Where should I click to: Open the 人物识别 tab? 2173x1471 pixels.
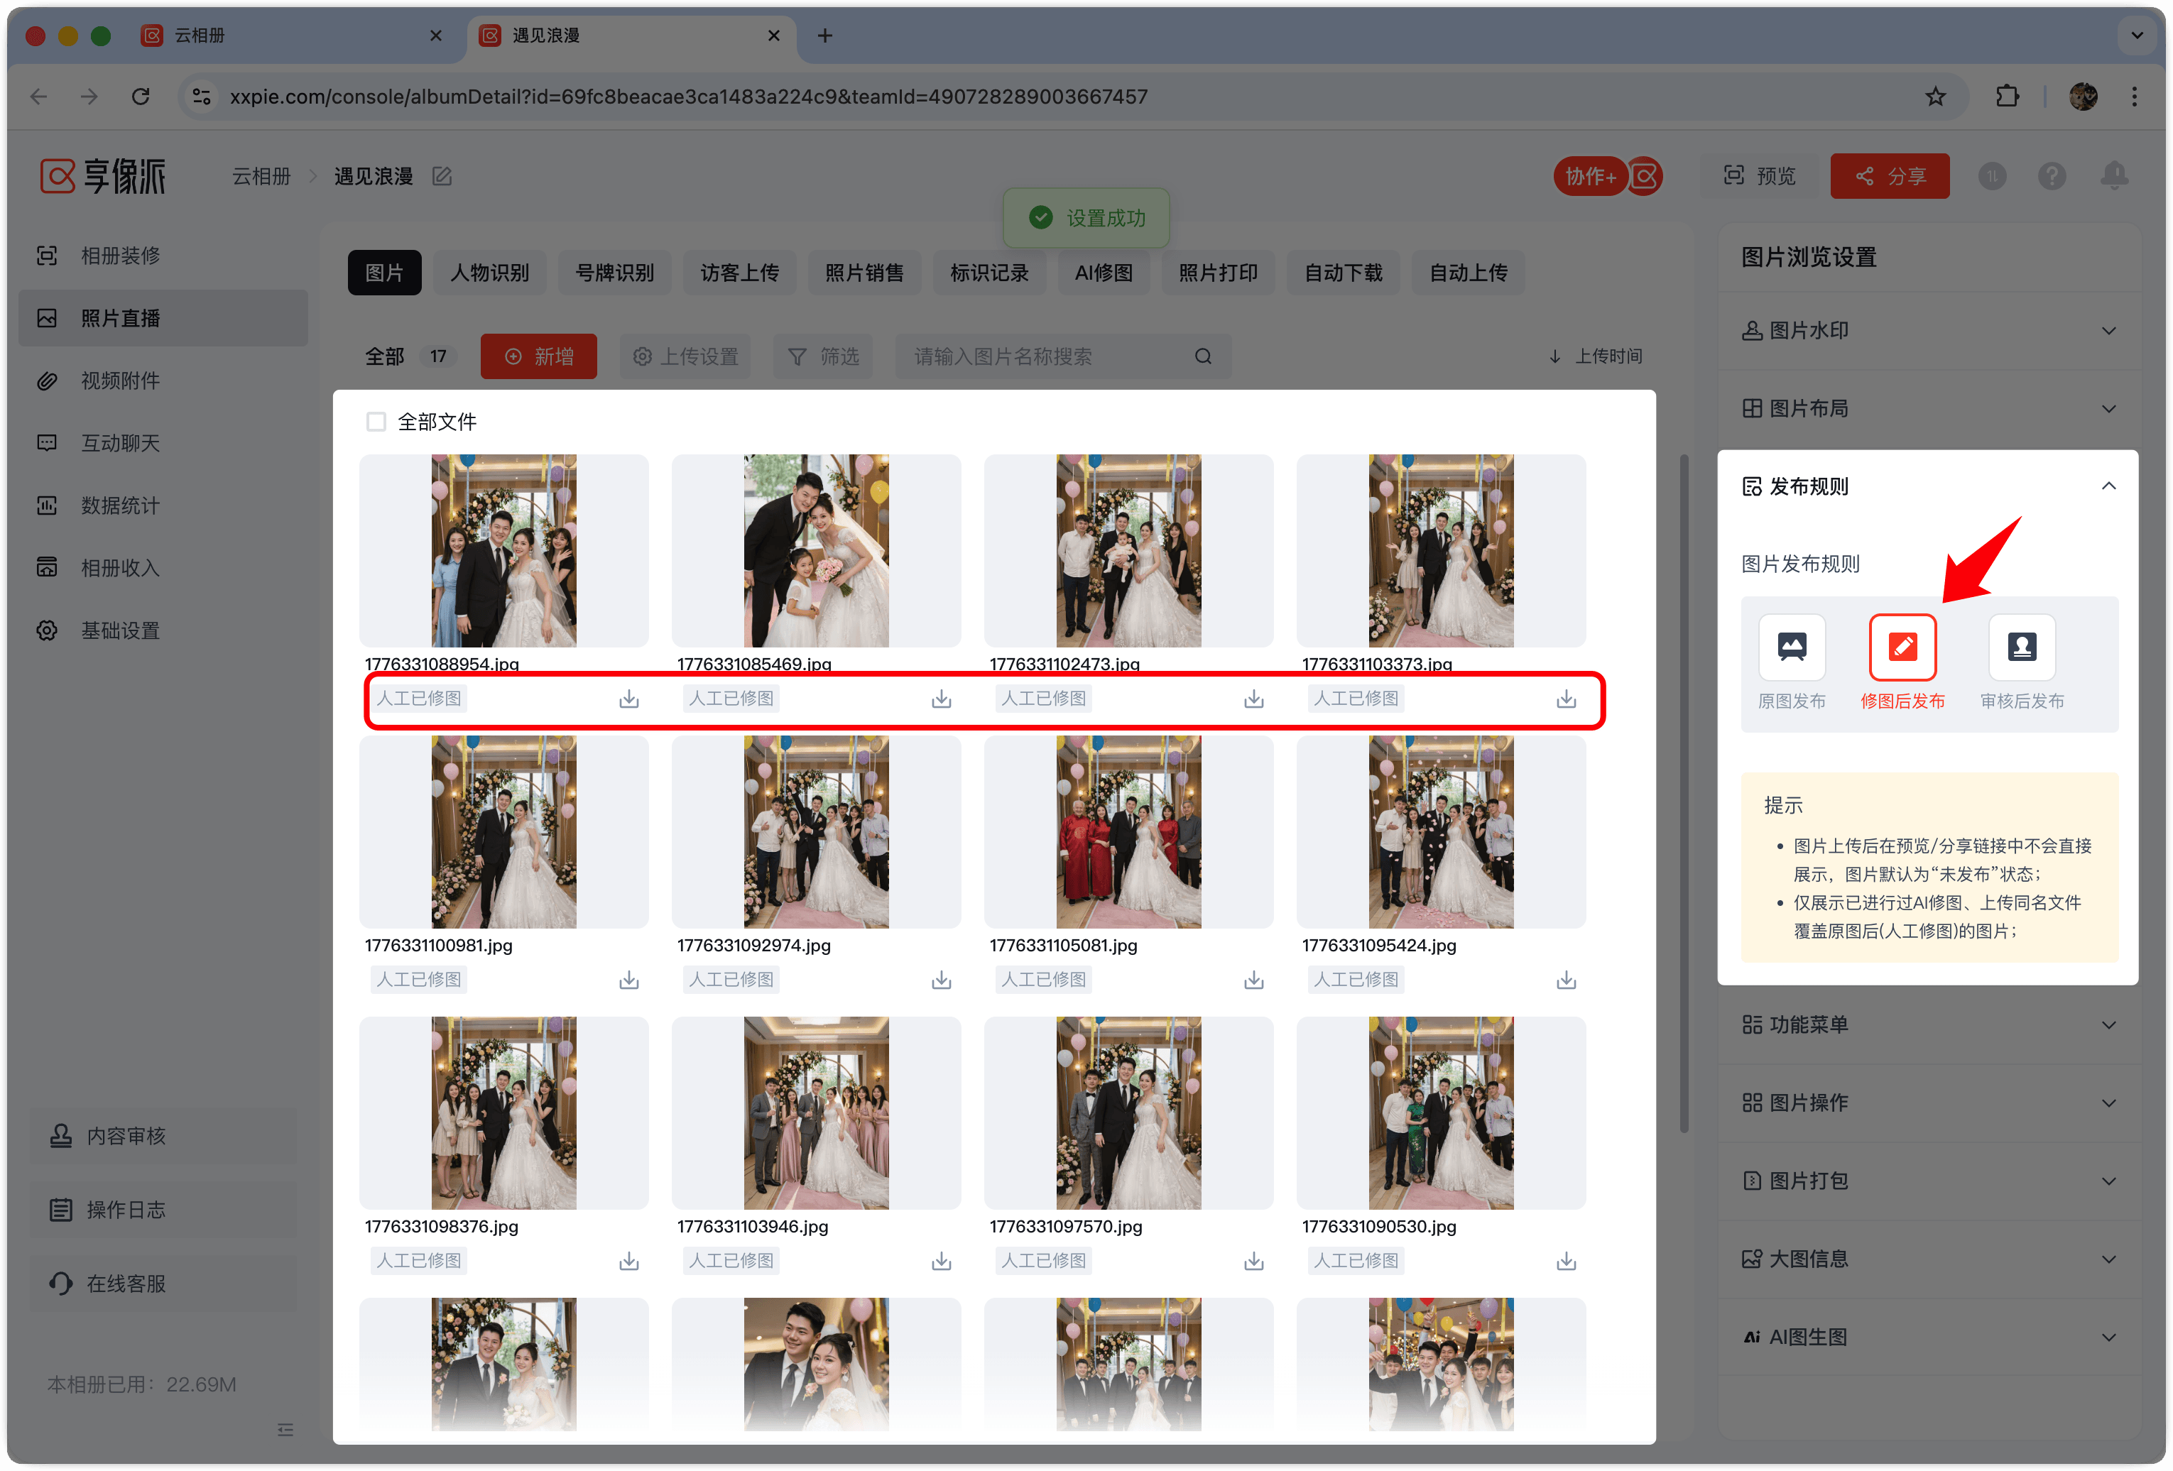(489, 273)
